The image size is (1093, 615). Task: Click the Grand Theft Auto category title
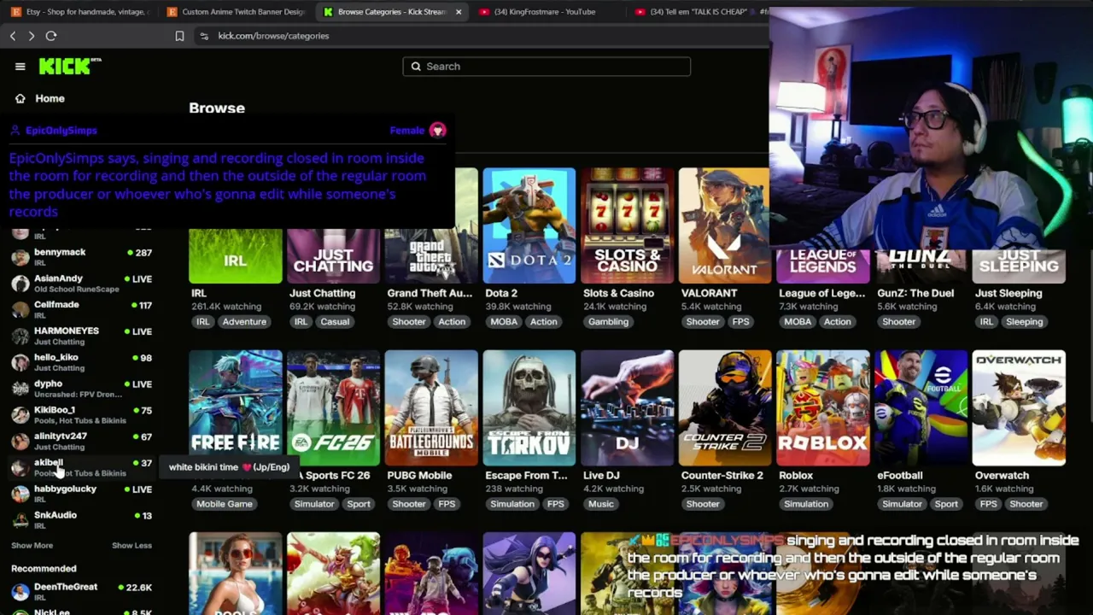coord(430,293)
